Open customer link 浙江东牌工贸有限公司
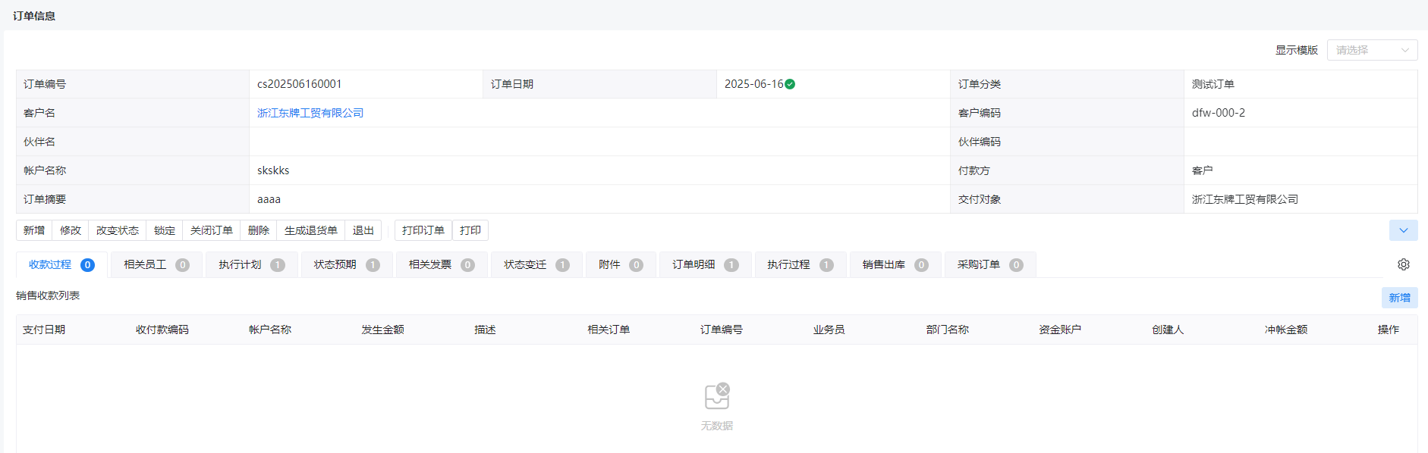Screen dimensions: 1428x453 pyautogui.click(x=310, y=113)
